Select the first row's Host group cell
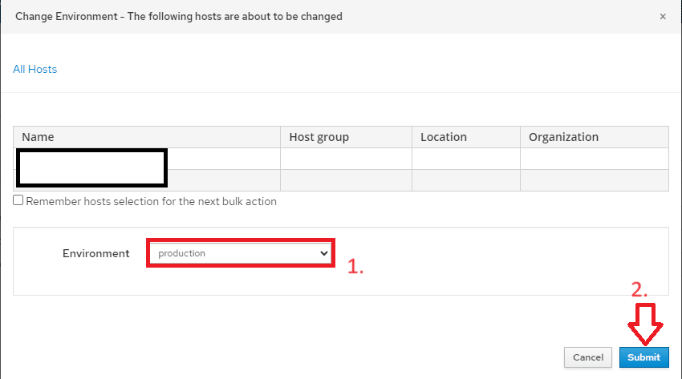The image size is (682, 379). pyautogui.click(x=347, y=159)
